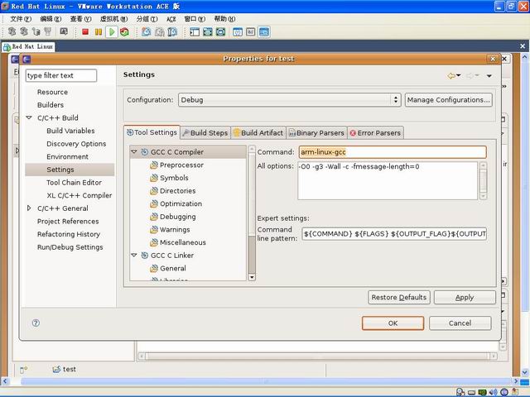Expand the C/C++ General tree node
The width and height of the screenshot is (530, 397).
pyautogui.click(x=29, y=208)
